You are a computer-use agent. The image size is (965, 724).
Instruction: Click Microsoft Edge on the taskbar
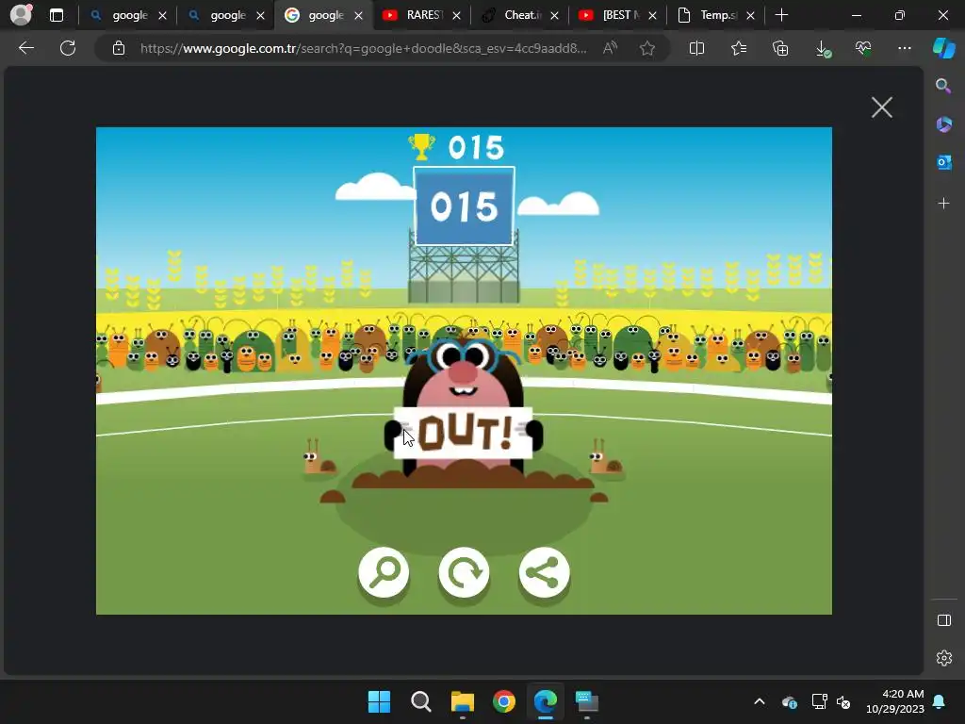click(546, 701)
